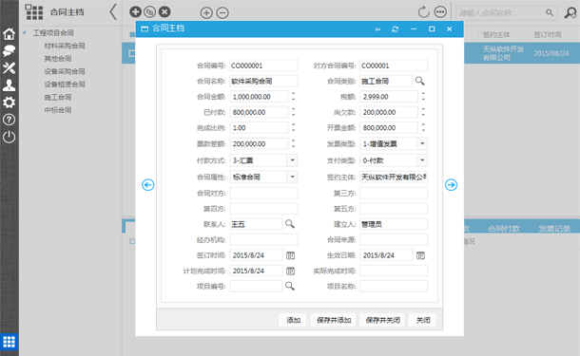Select 其他合同 in the tree
580x356 pixels.
58,58
